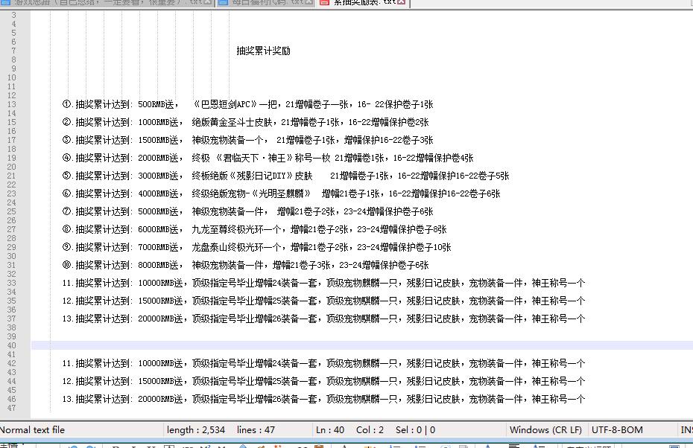Place cursor on the highlighted empty line
The width and height of the screenshot is (693, 448).
(298, 345)
